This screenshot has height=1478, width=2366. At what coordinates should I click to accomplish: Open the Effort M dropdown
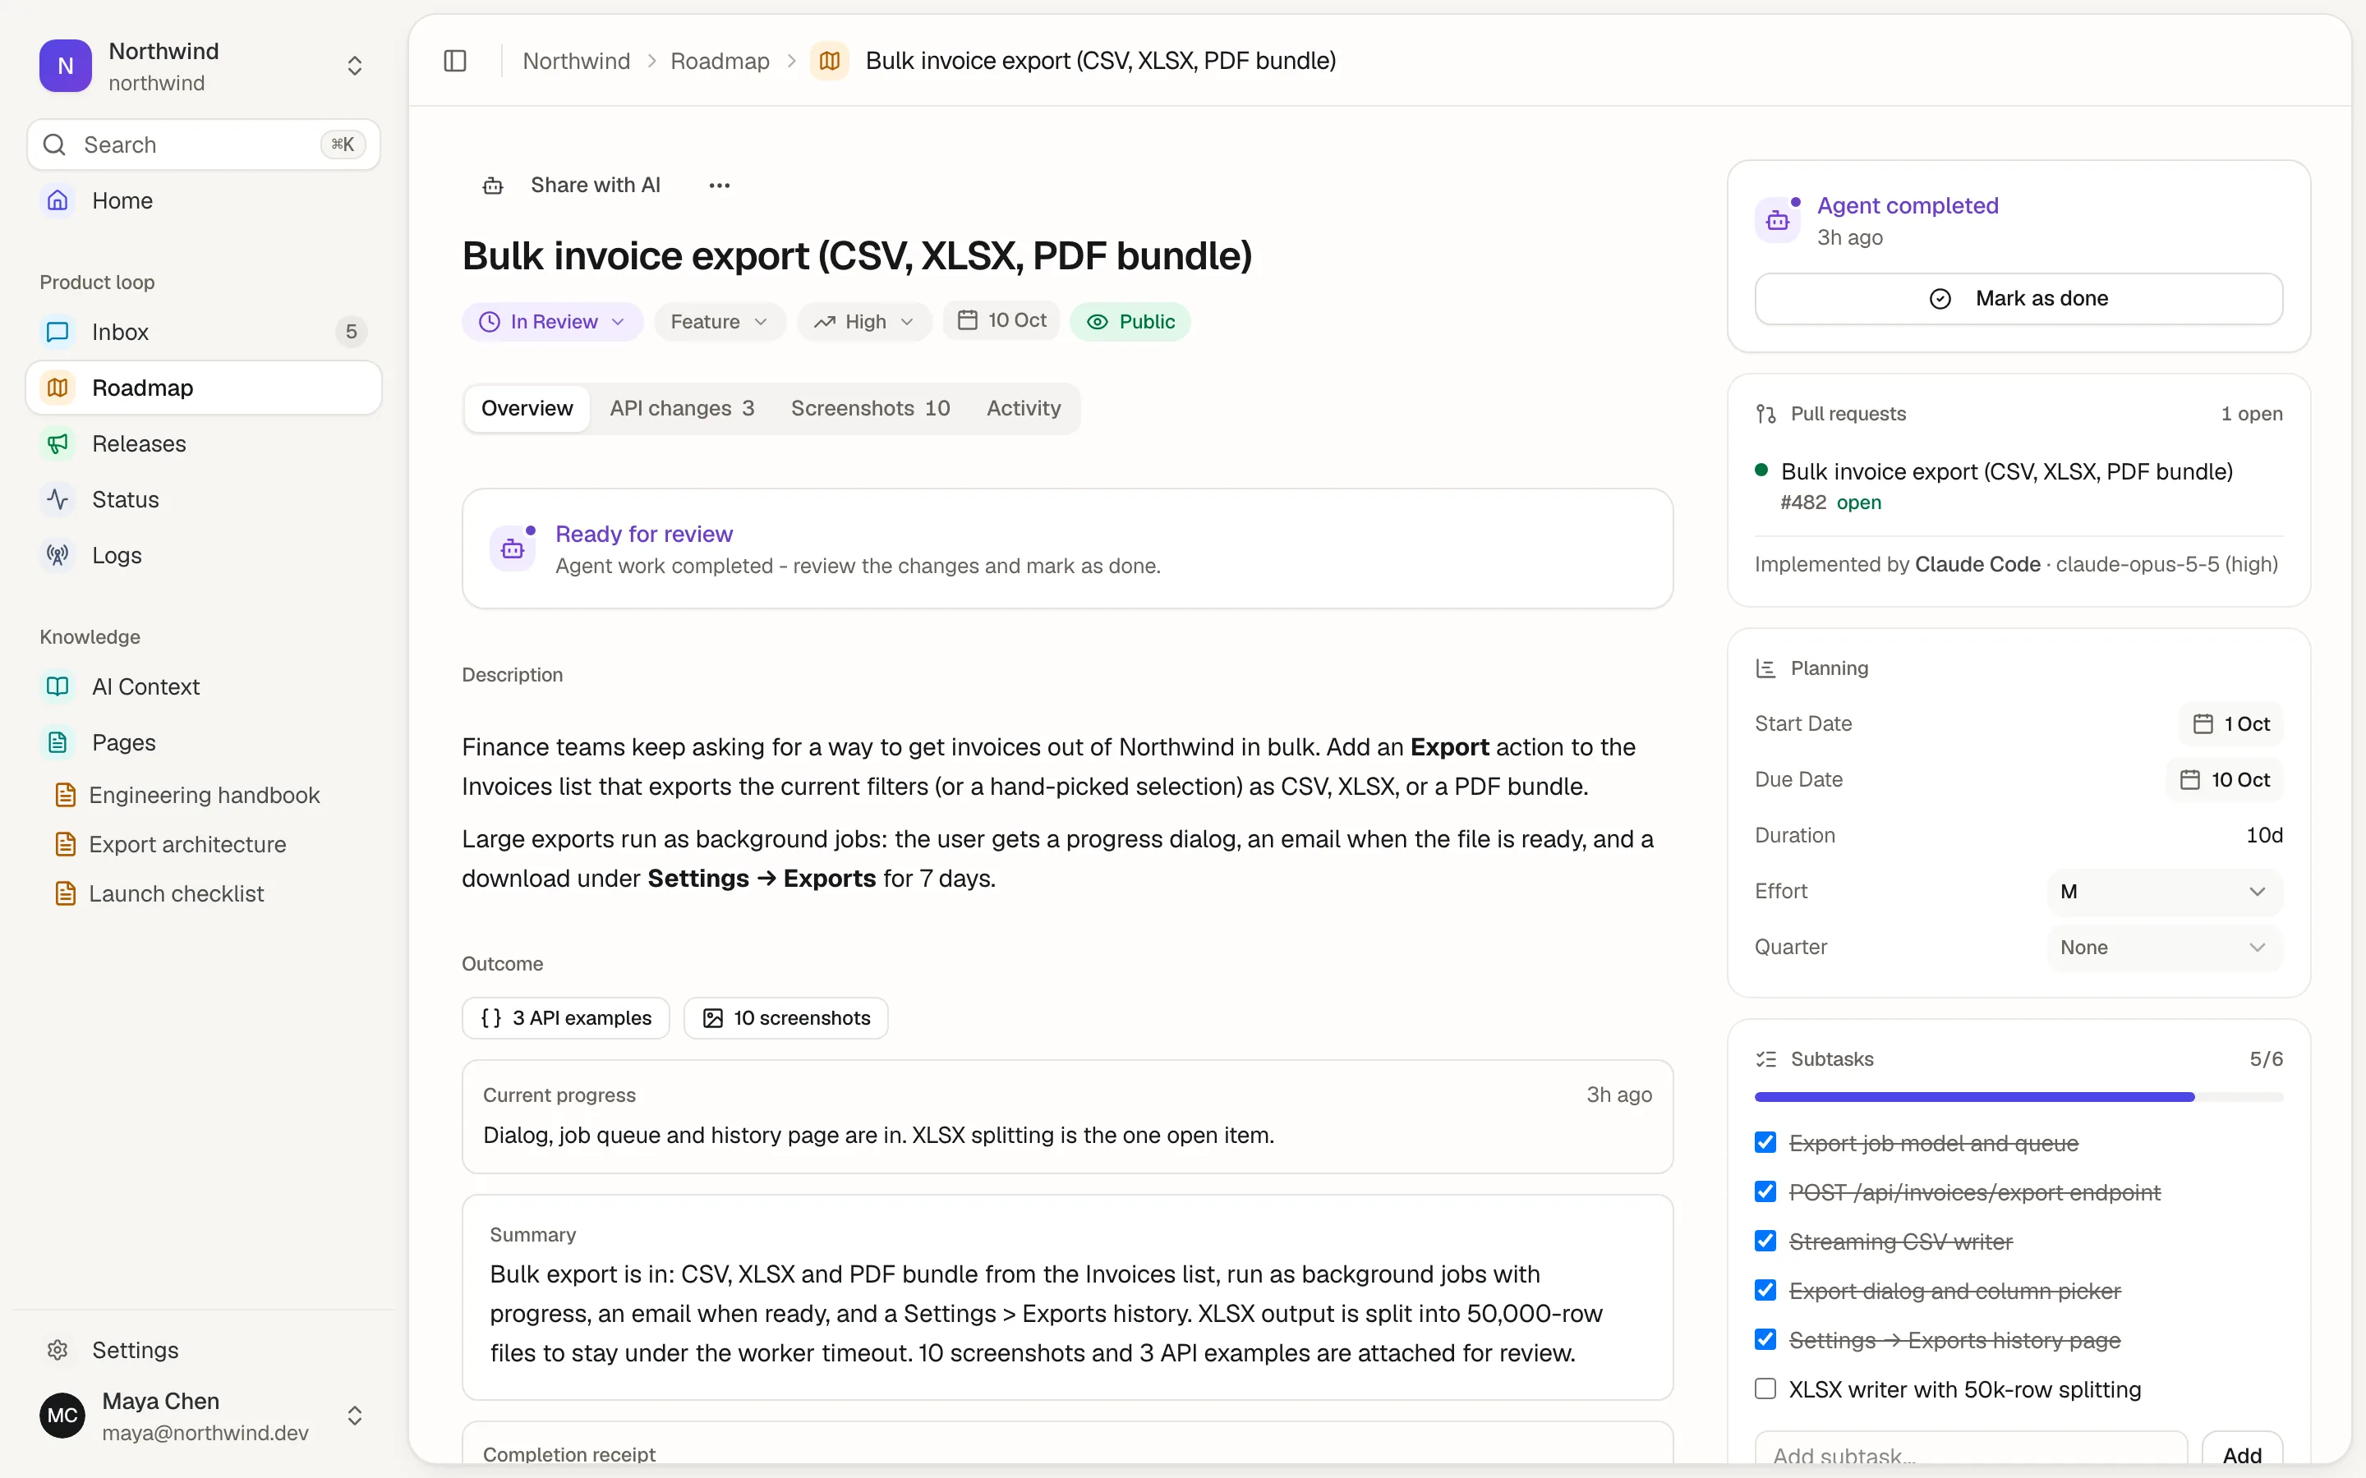2165,892
